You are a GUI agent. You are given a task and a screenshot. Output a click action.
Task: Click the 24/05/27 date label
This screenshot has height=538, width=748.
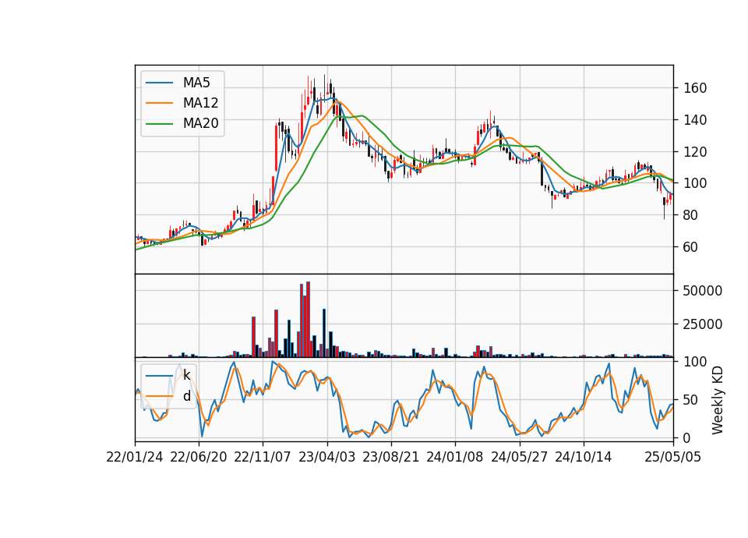point(520,458)
